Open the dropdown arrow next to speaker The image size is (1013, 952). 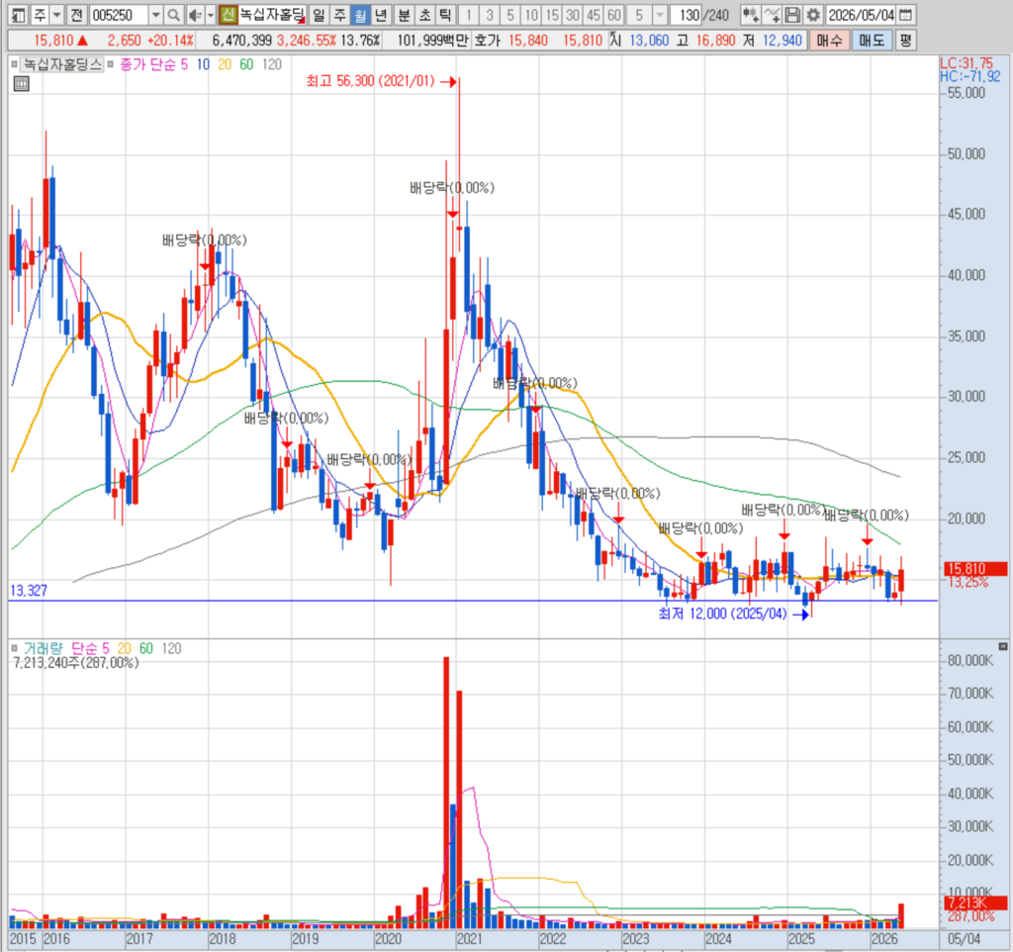coord(210,15)
